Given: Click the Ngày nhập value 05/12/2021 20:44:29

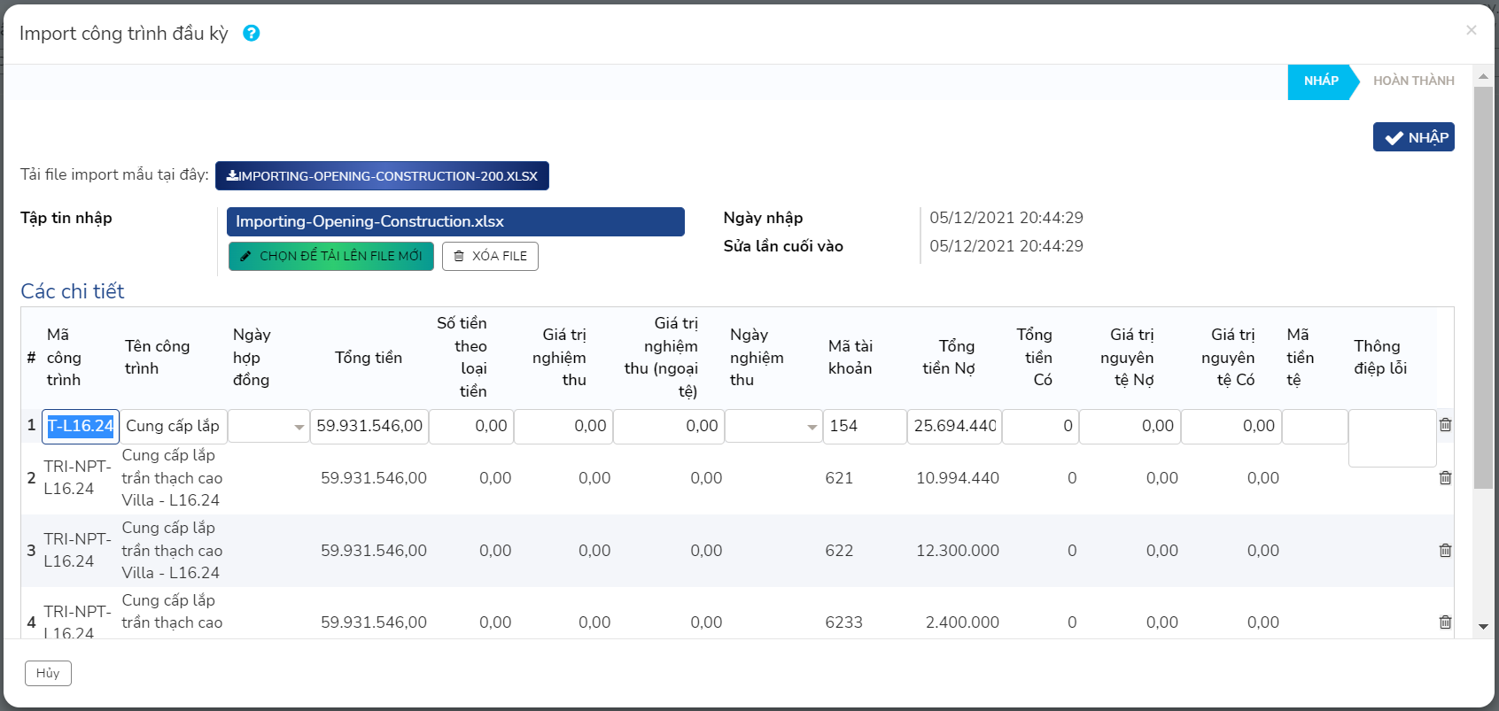Looking at the screenshot, I should coord(1006,218).
